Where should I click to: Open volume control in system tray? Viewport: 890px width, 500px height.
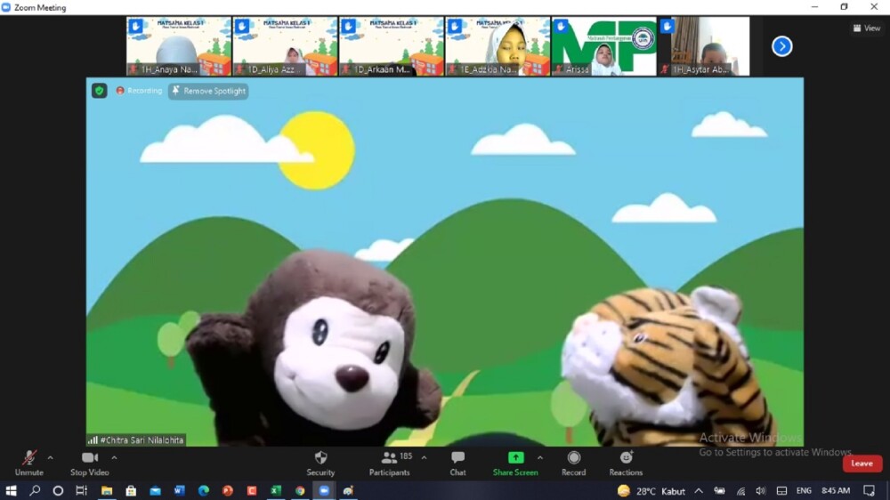[761, 491]
